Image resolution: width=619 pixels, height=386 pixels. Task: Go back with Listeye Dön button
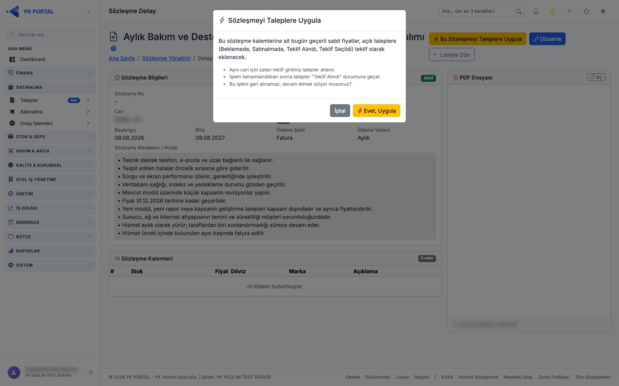click(451, 55)
